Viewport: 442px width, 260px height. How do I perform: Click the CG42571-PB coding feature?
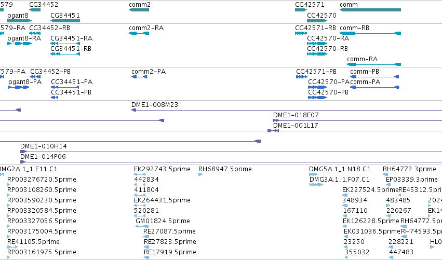click(302, 77)
